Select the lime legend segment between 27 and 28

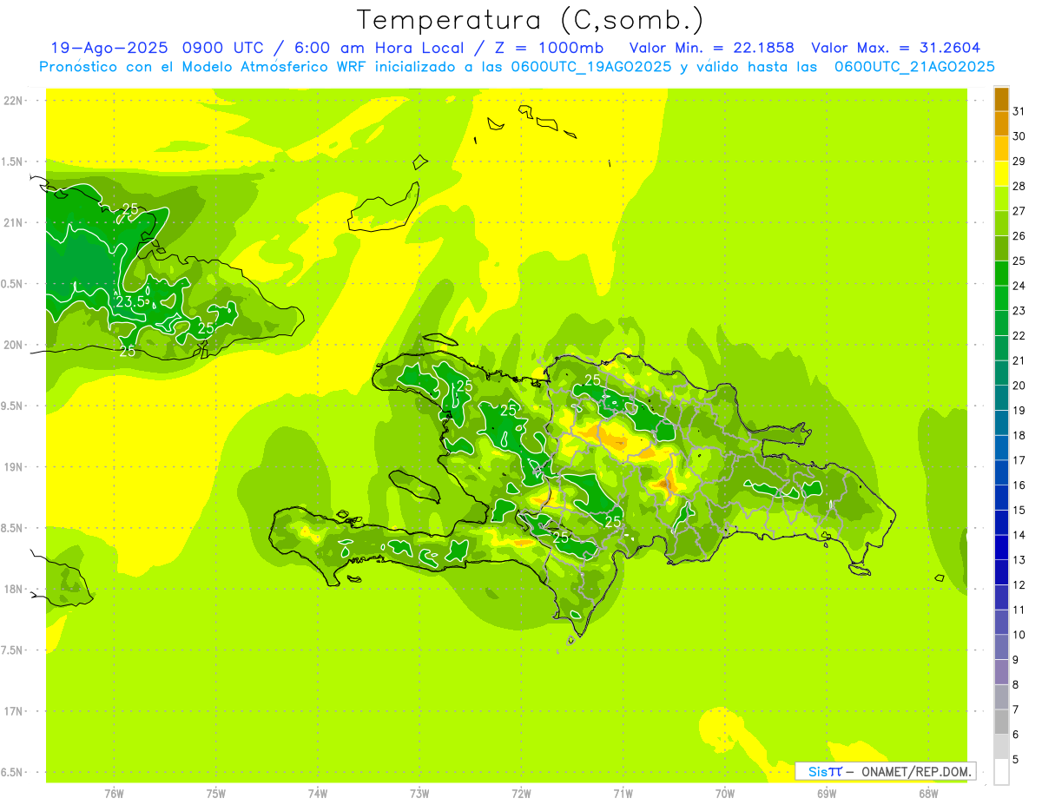[x=1001, y=198]
